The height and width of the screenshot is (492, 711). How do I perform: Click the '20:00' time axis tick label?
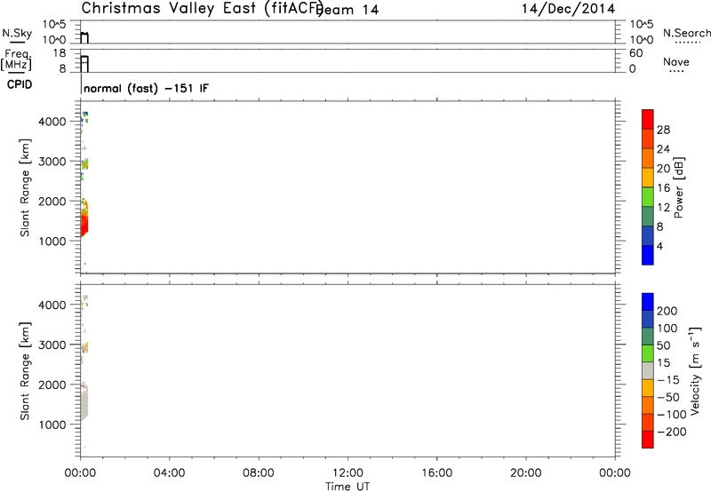(525, 473)
